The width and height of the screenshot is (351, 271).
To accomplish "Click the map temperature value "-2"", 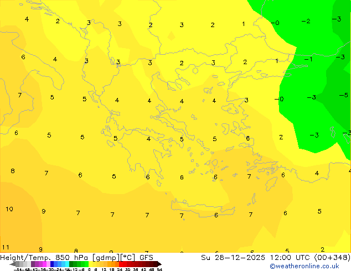I will (306, 21).
